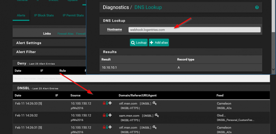Click the plus icon for 14:26:31 alert
Viewport: 276px width, 134px height.
(x=110, y=127)
